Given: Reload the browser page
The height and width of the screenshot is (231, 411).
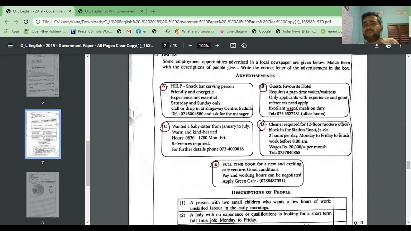Looking at the screenshot, I should pos(26,22).
